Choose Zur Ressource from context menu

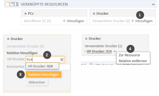(x=129, y=55)
